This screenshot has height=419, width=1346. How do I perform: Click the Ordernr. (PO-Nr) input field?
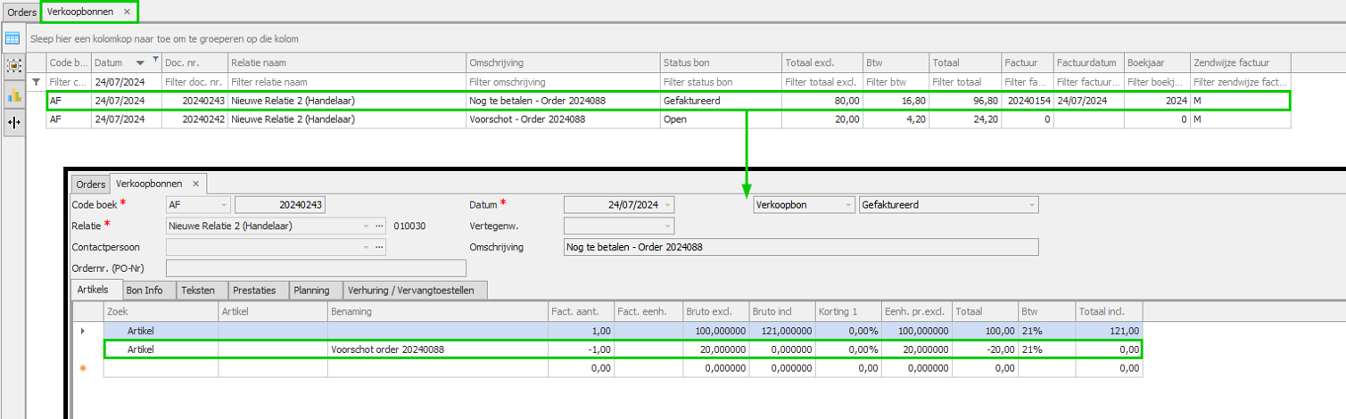[316, 268]
